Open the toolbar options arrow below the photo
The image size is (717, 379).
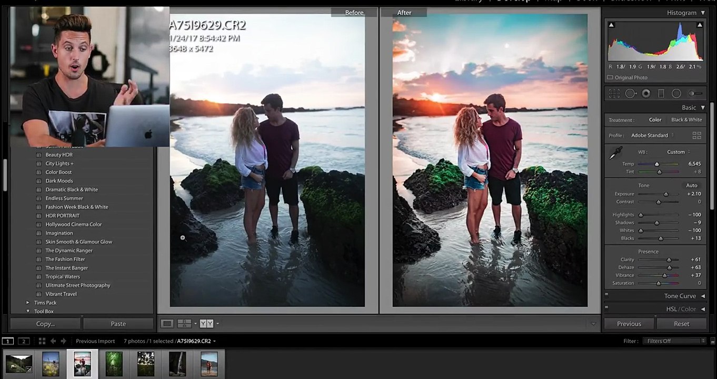pos(594,324)
